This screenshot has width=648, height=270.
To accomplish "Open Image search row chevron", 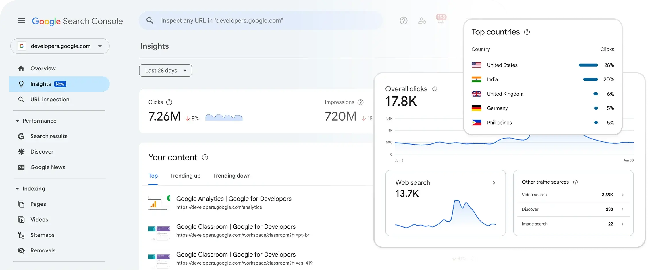I will click(622, 224).
